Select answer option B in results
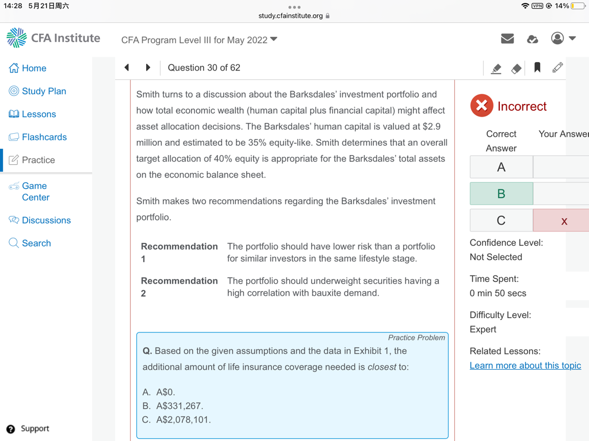The width and height of the screenshot is (589, 441). click(x=501, y=194)
